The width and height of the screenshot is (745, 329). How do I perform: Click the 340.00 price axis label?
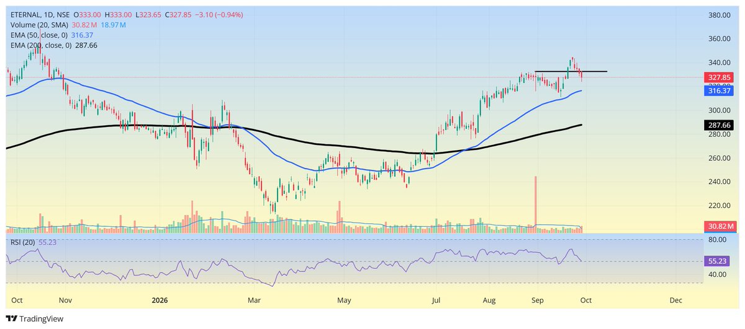point(720,63)
